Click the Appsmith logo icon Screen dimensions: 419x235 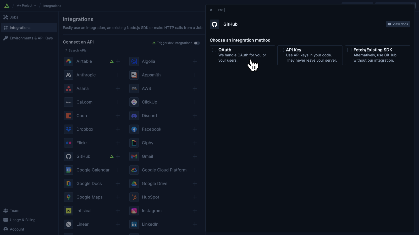tap(134, 75)
